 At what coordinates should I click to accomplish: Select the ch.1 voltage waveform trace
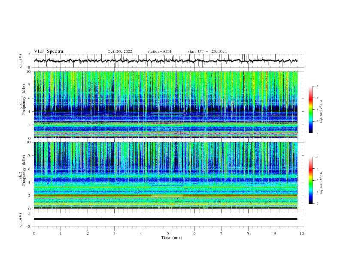click(165, 61)
